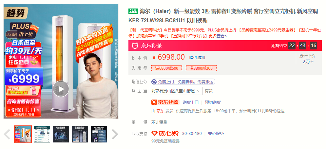Show previous thumbnails with left arrow
The image size is (326, 149).
pyautogui.click(x=7, y=134)
